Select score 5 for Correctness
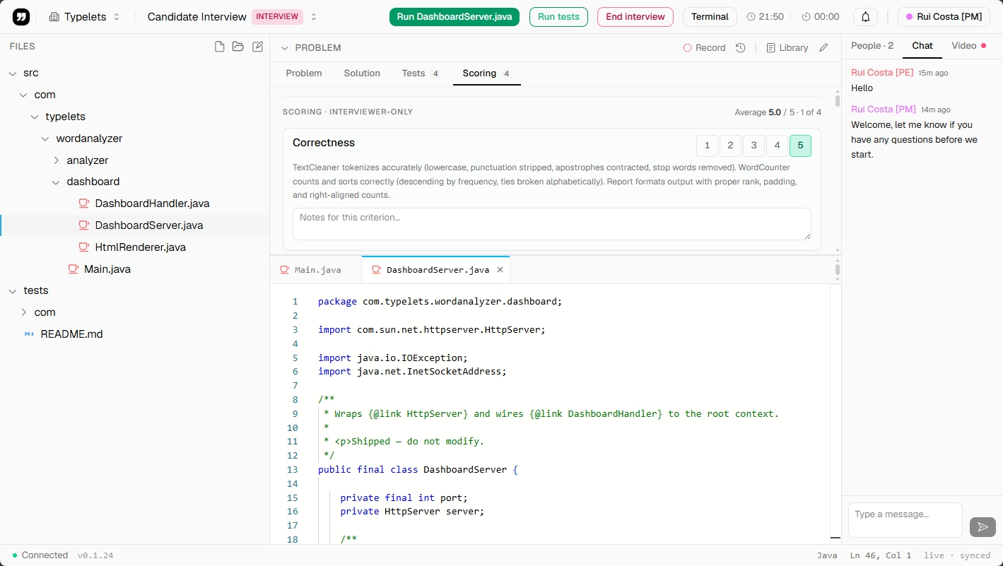The width and height of the screenshot is (1003, 566). click(x=800, y=146)
